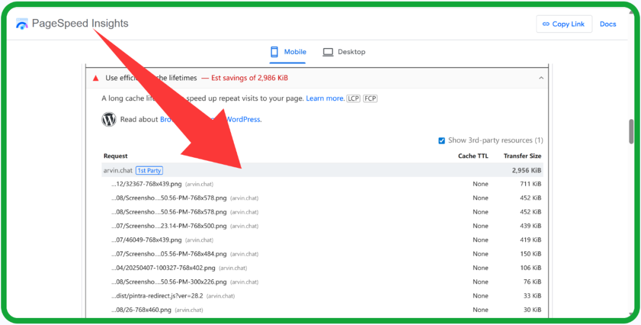The image size is (641, 325).
Task: Click the desktop monitor icon
Action: point(328,52)
